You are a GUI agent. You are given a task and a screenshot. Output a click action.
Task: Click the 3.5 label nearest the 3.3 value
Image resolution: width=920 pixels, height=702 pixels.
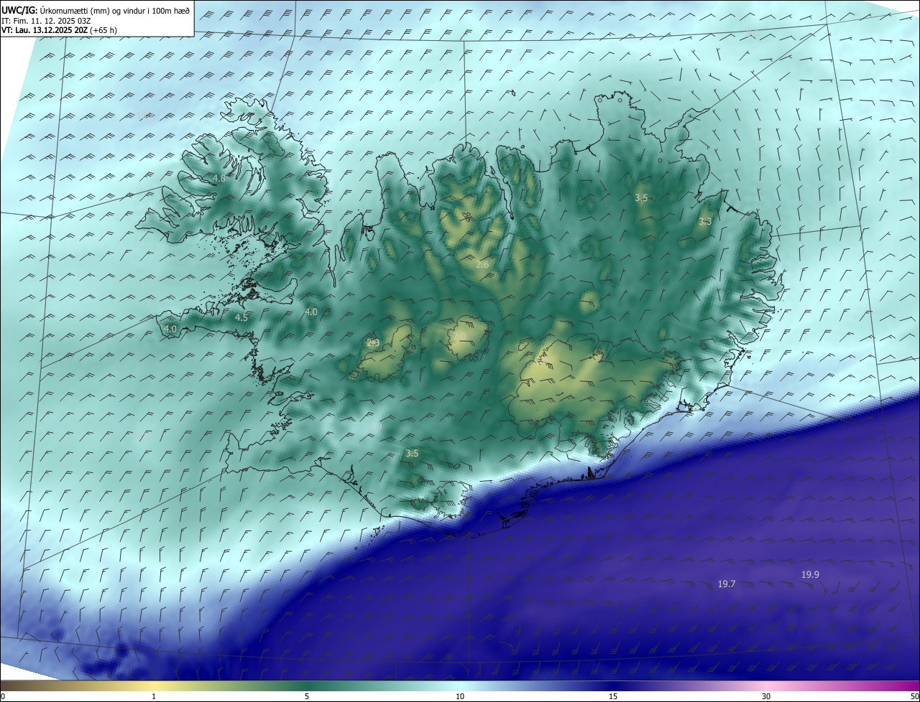(x=642, y=197)
